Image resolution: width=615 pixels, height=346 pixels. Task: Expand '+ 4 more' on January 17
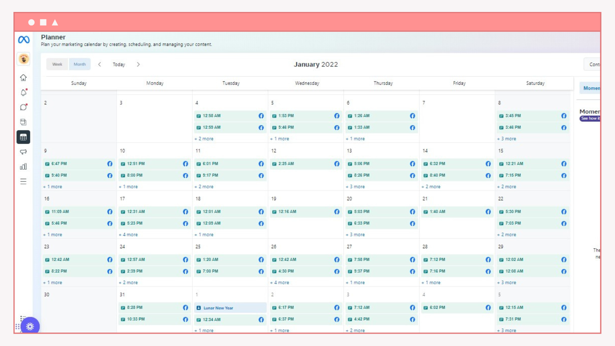click(128, 235)
